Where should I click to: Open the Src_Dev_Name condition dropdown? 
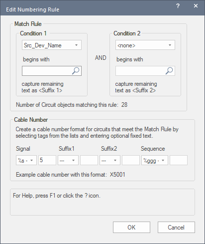(52, 45)
